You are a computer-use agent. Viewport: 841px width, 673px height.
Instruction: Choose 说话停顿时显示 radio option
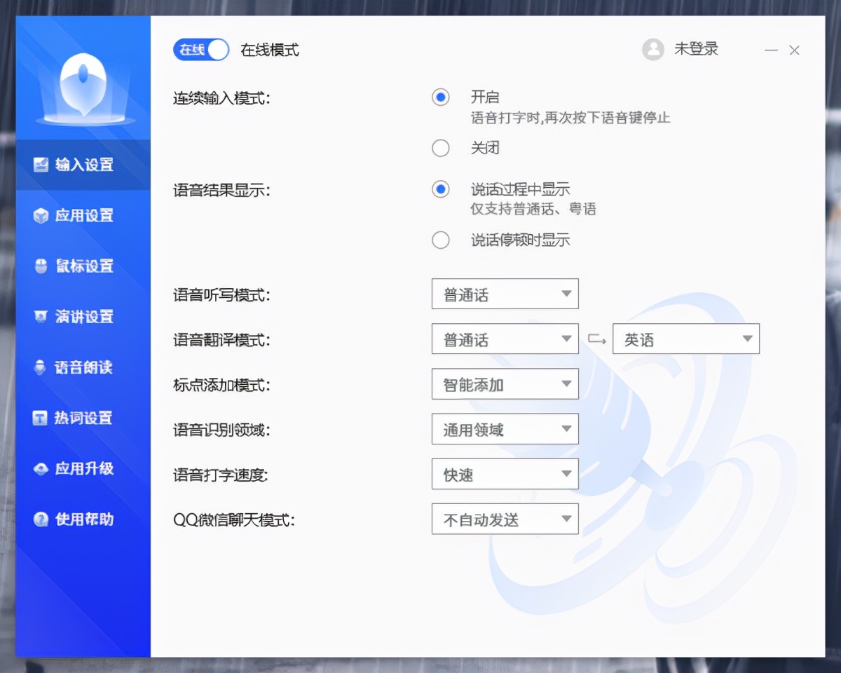[441, 240]
